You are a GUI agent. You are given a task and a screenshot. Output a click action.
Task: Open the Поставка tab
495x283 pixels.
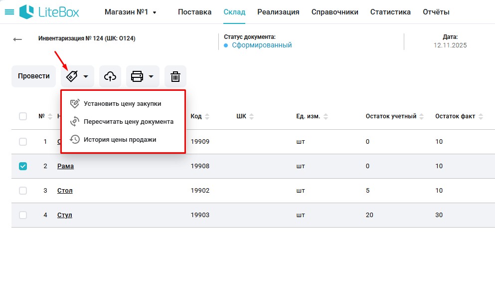[x=195, y=12]
